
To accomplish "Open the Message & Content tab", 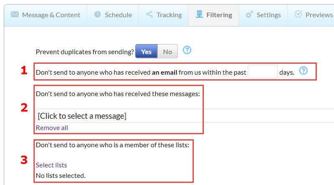I will click(51, 15).
